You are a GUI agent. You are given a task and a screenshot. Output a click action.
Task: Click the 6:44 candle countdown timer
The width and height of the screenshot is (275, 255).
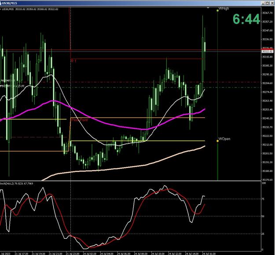[x=246, y=19]
